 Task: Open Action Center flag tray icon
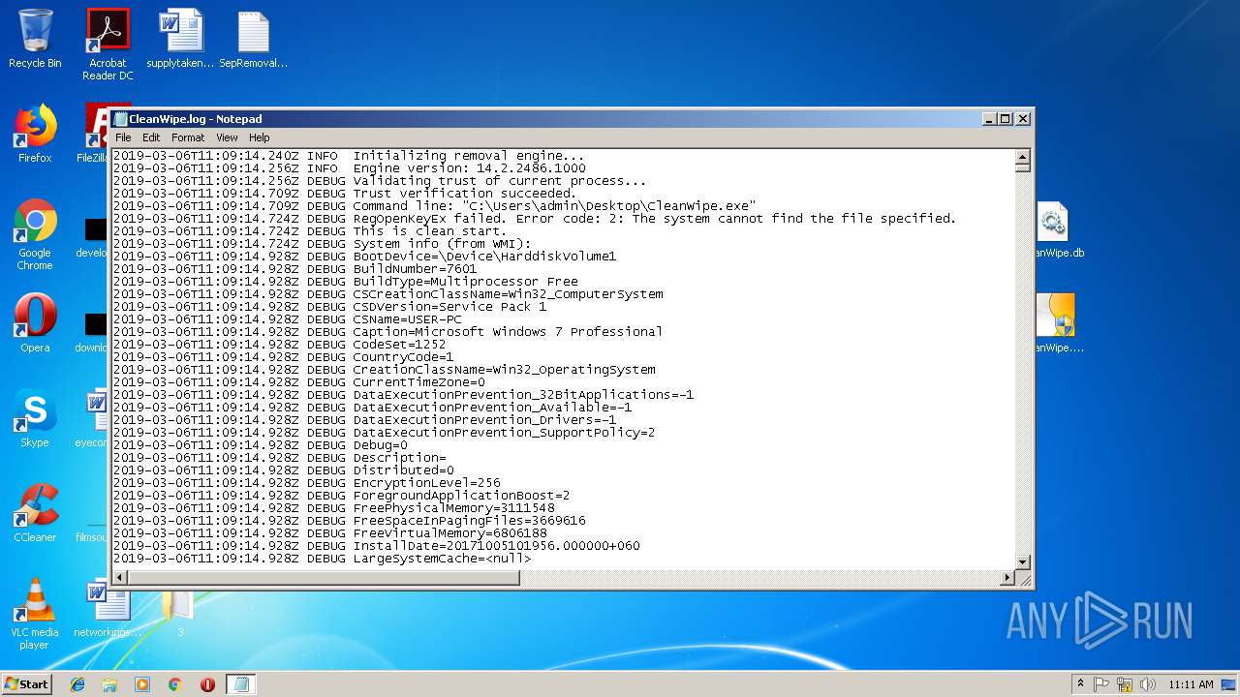[x=1101, y=684]
